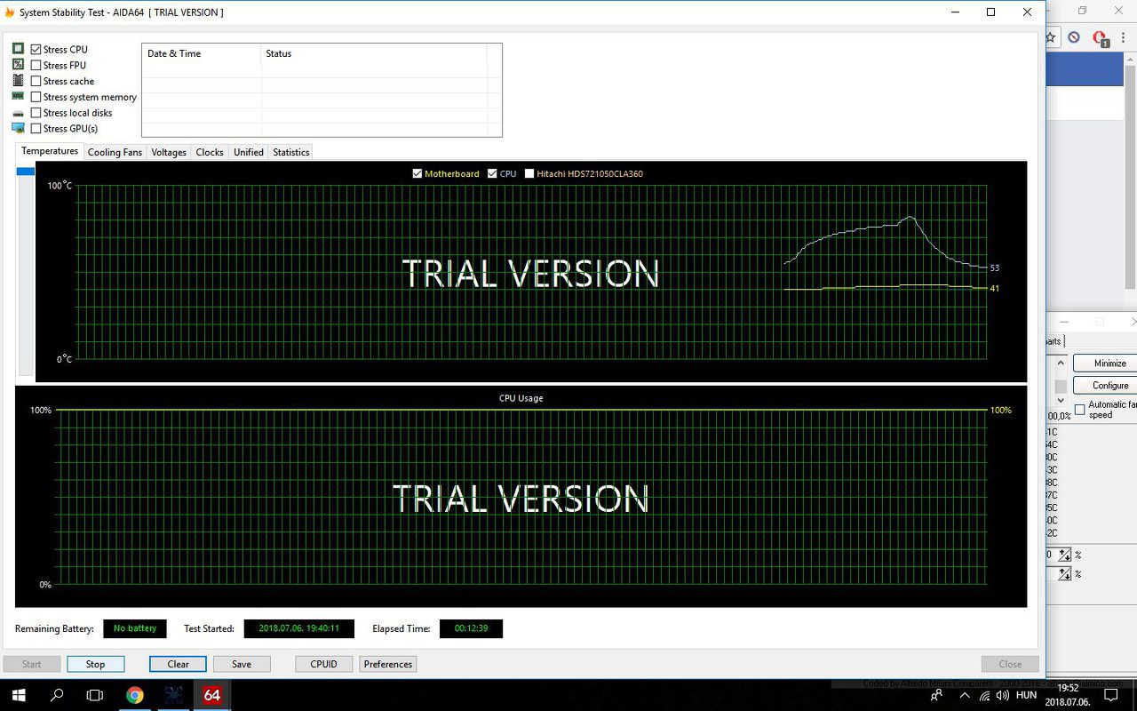
Task: Click the Stop button
Action: pyautogui.click(x=96, y=664)
